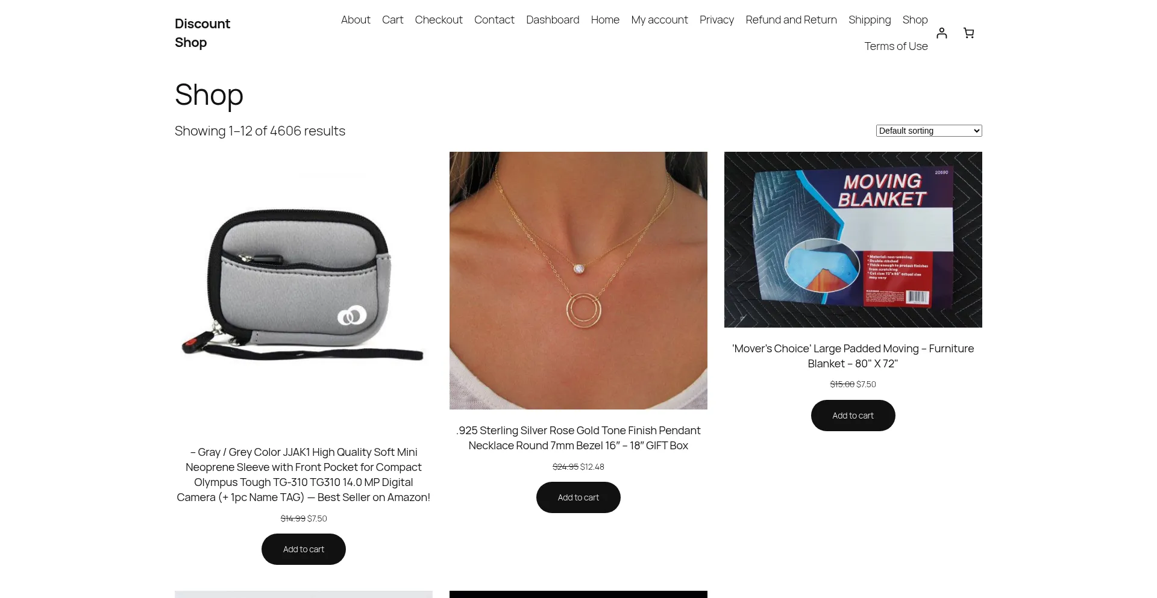This screenshot has width=1157, height=598.
Task: Open the JJAK1 neoprene sleeve product title
Action: click(x=304, y=475)
